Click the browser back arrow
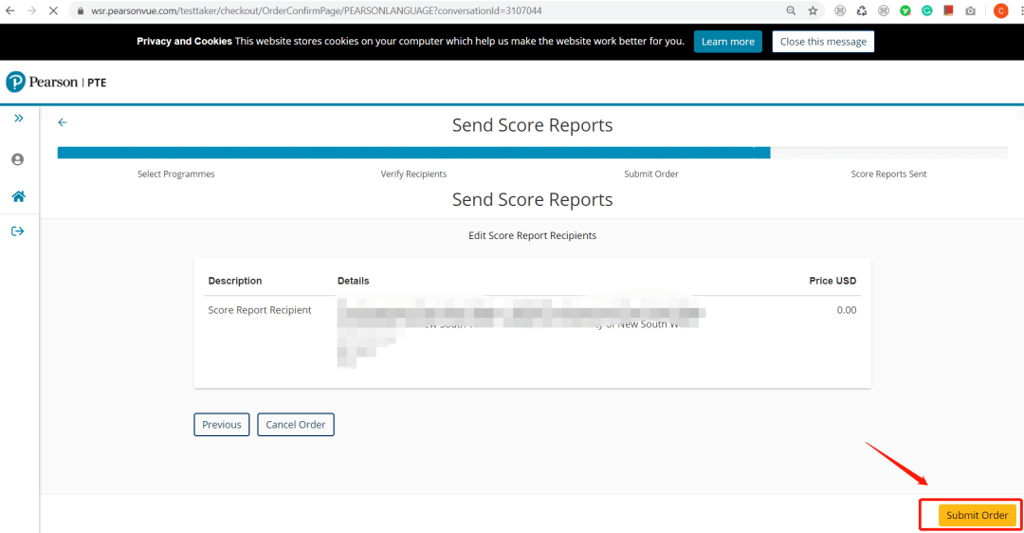Image resolution: width=1024 pixels, height=533 pixels. [10, 10]
